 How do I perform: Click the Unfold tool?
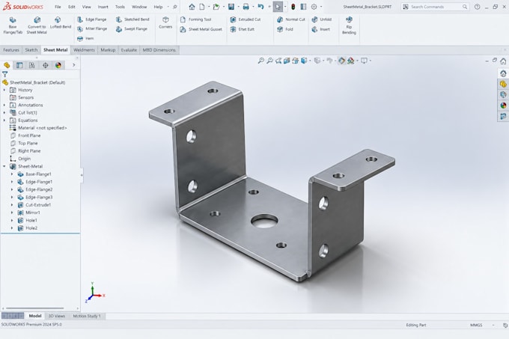click(322, 19)
